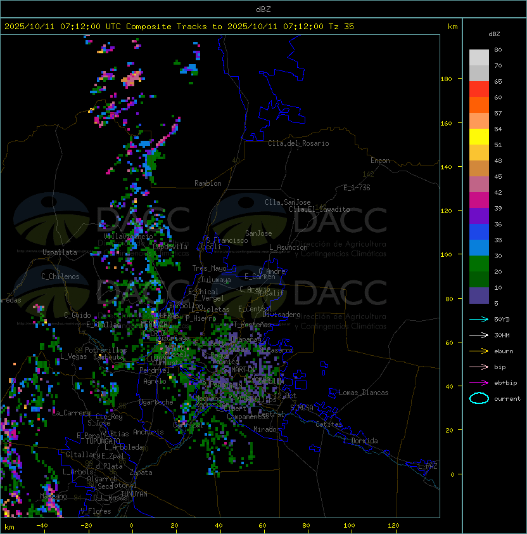Click the 'Clla.del_Rosario' map label

298,143
